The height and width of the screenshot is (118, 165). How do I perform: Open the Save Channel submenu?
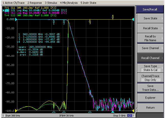150,48
